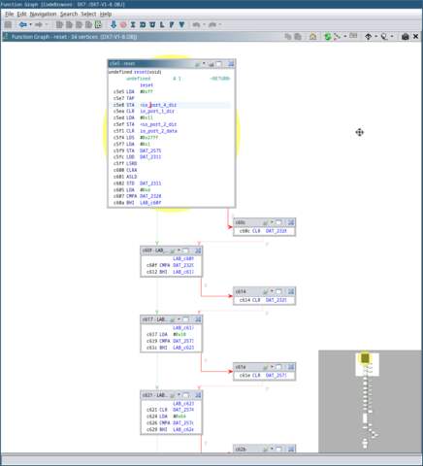Click the block hover mode icon

(369, 37)
